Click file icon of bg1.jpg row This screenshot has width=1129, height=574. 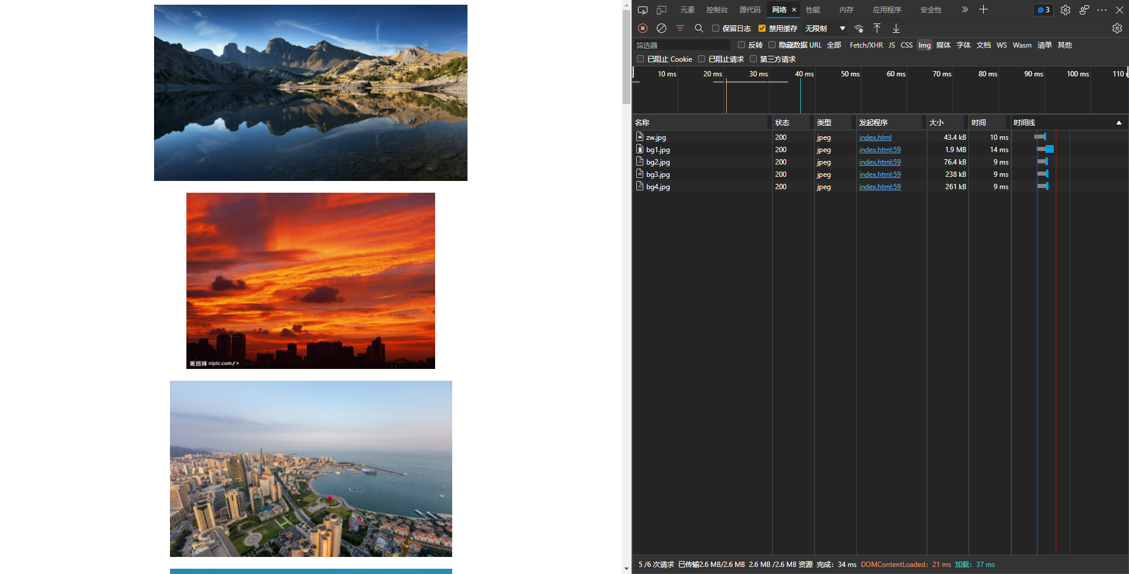coord(640,149)
